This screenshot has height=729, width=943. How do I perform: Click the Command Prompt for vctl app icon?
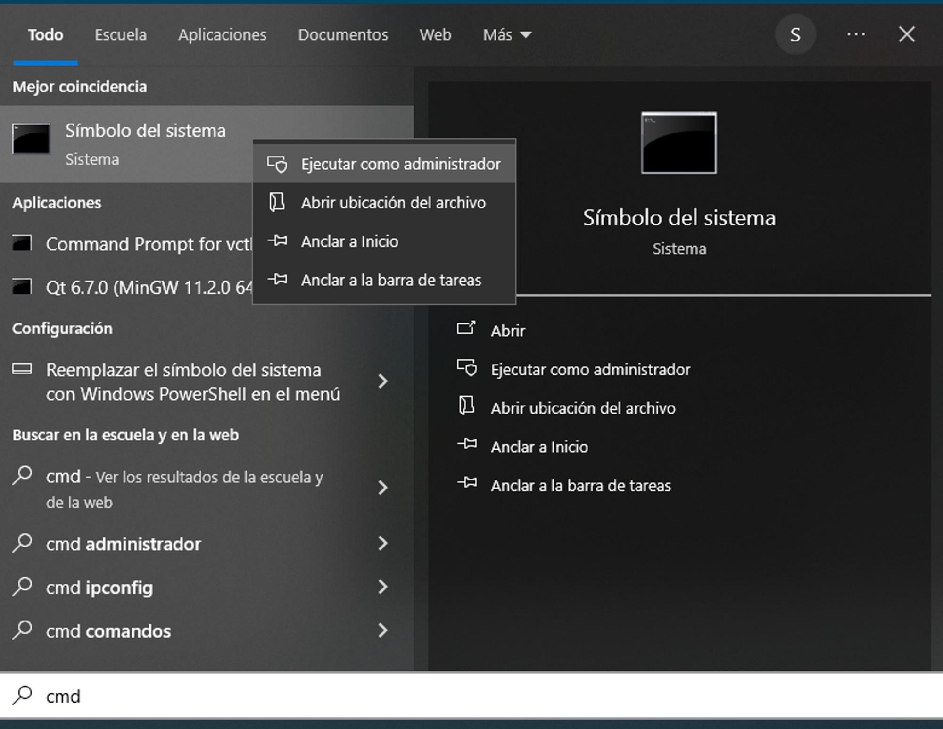pos(22,243)
